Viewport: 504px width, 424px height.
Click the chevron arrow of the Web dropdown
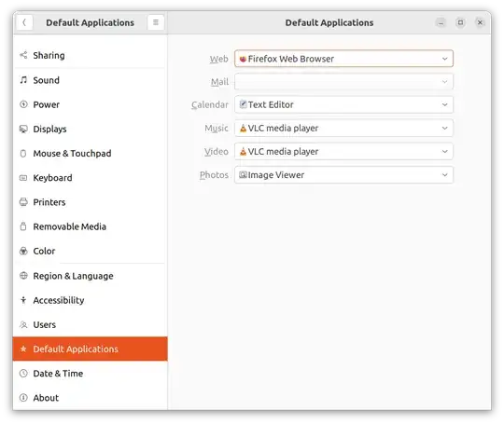445,59
